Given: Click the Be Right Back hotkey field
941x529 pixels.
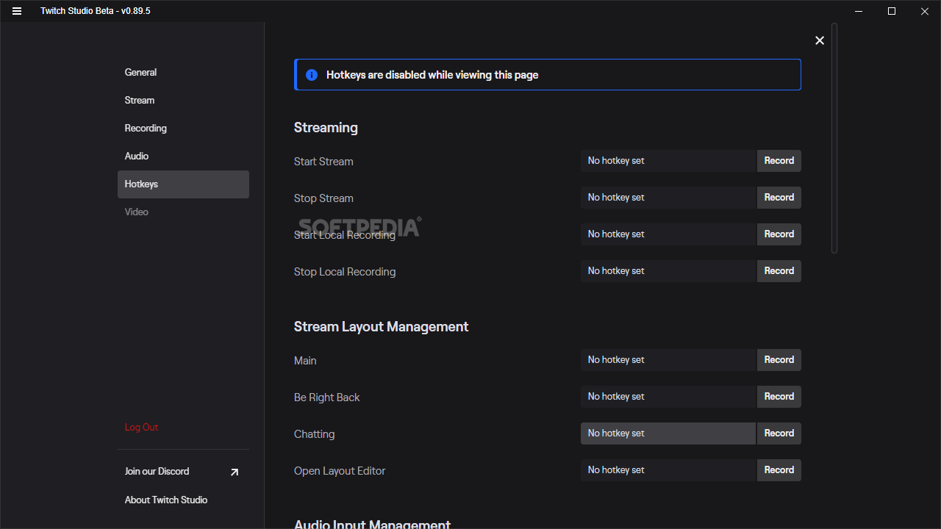Looking at the screenshot, I should [668, 397].
